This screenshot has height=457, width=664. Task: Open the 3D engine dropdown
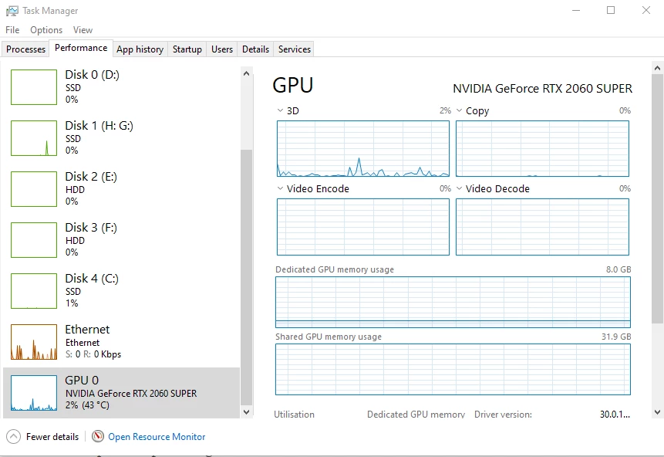280,110
